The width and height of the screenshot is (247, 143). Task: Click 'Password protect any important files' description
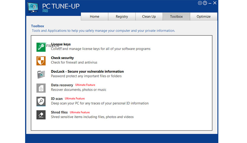86,76
